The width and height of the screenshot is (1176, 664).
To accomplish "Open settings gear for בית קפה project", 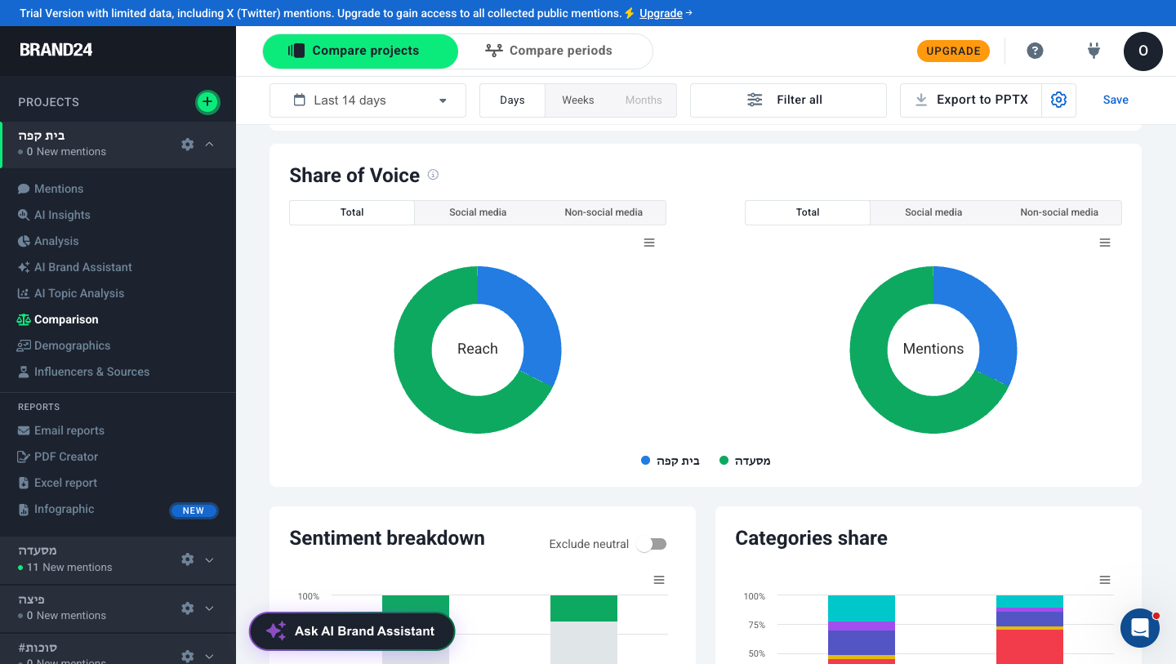I will 188,144.
